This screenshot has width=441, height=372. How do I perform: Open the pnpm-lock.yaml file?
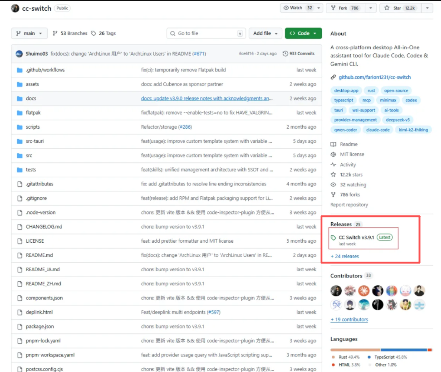[x=43, y=341]
